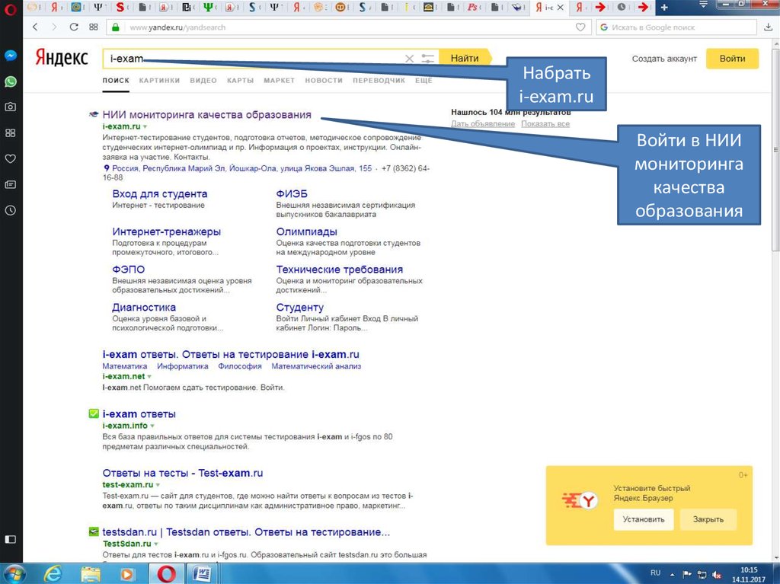Switch to the Новости search tab

pos(324,81)
